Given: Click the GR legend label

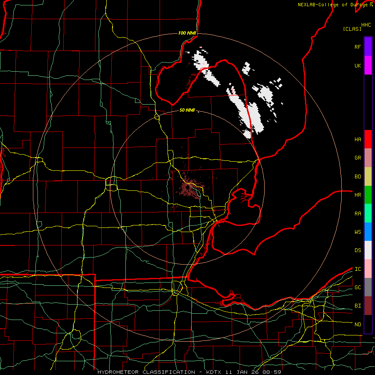Looking at the screenshot, I should (x=357, y=158).
